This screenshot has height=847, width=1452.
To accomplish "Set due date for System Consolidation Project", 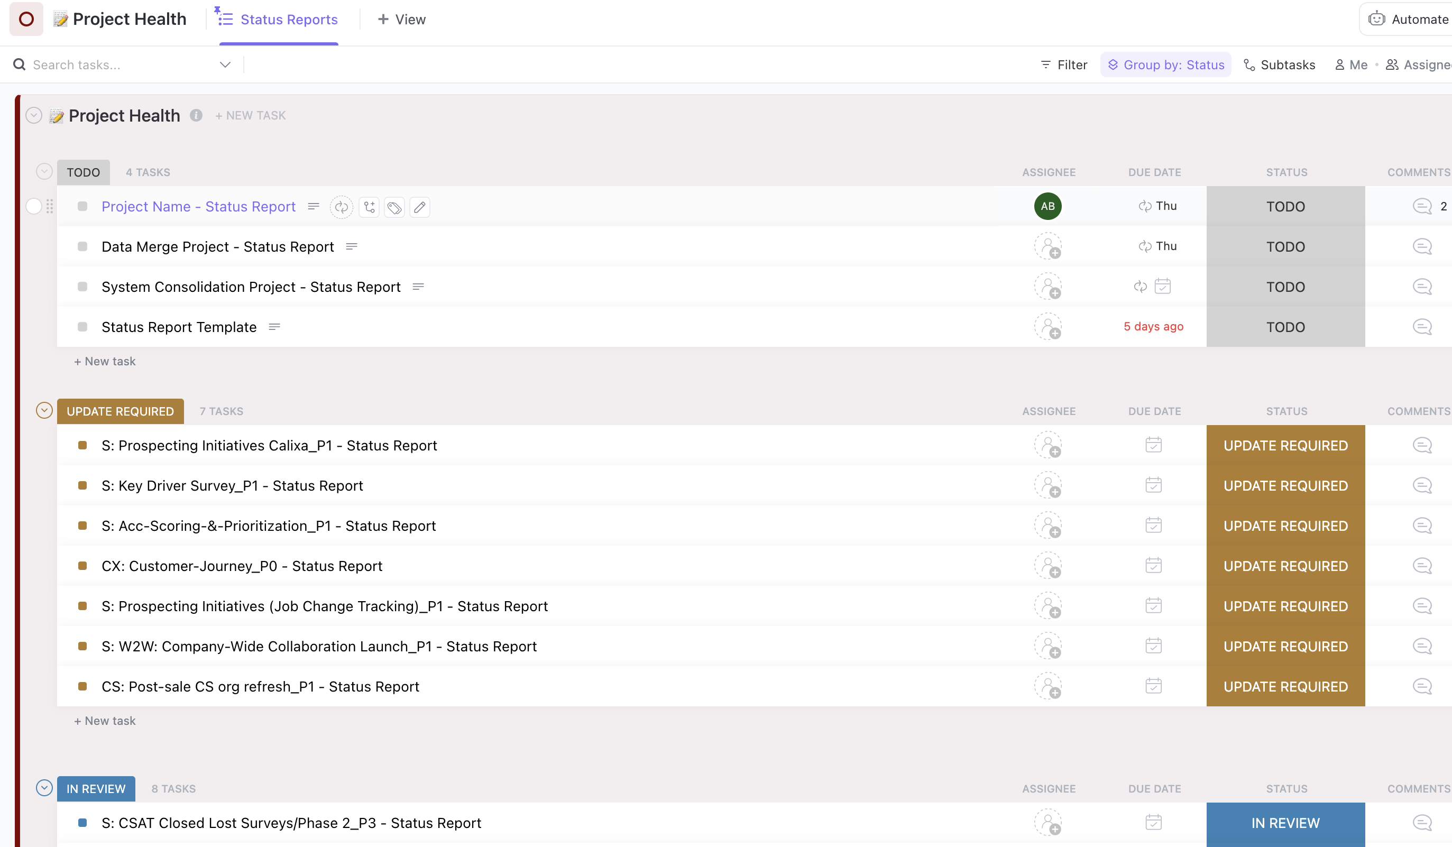I will (x=1163, y=287).
